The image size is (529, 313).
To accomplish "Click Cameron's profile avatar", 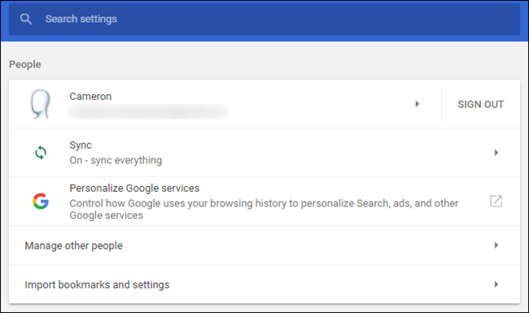I will (41, 104).
